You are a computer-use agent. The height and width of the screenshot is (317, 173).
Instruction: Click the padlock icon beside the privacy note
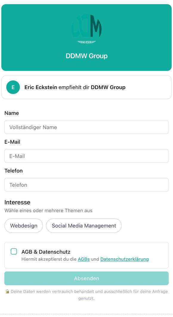[7, 291]
